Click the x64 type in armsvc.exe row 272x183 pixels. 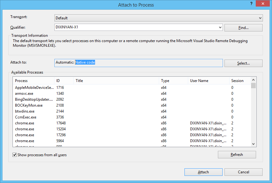point(164,94)
